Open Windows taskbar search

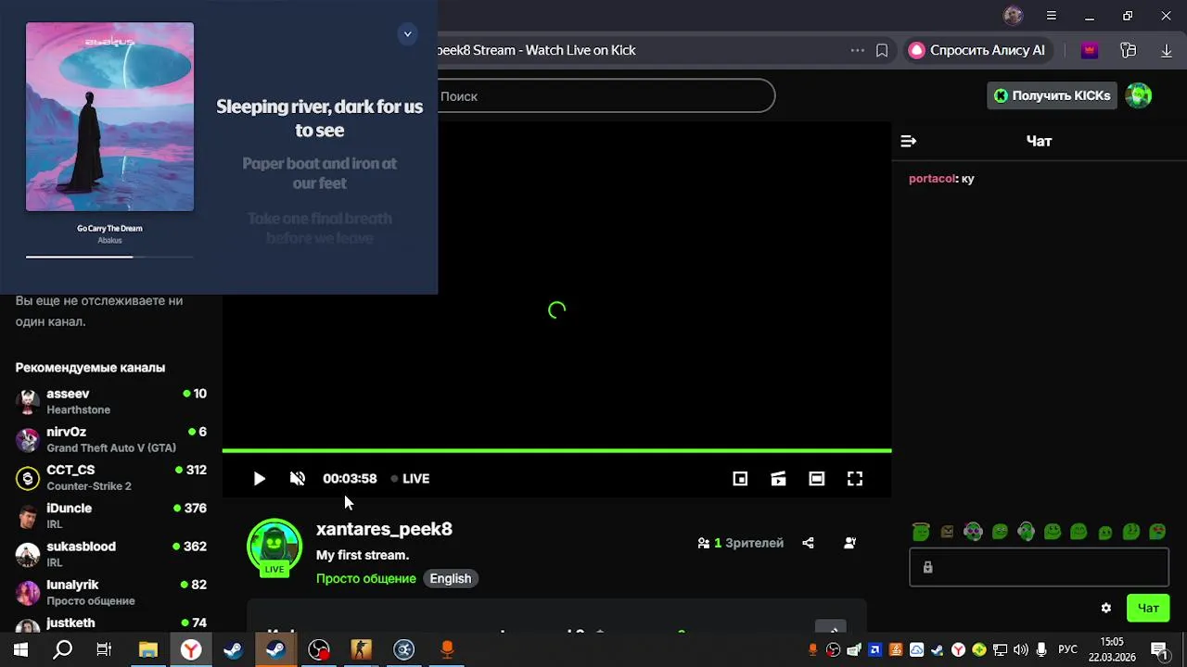62,650
